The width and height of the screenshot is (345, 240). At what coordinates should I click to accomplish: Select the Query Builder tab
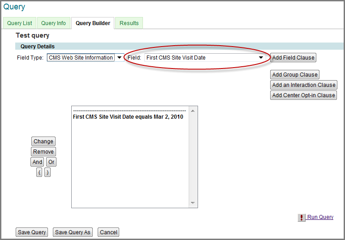pyautogui.click(x=93, y=23)
